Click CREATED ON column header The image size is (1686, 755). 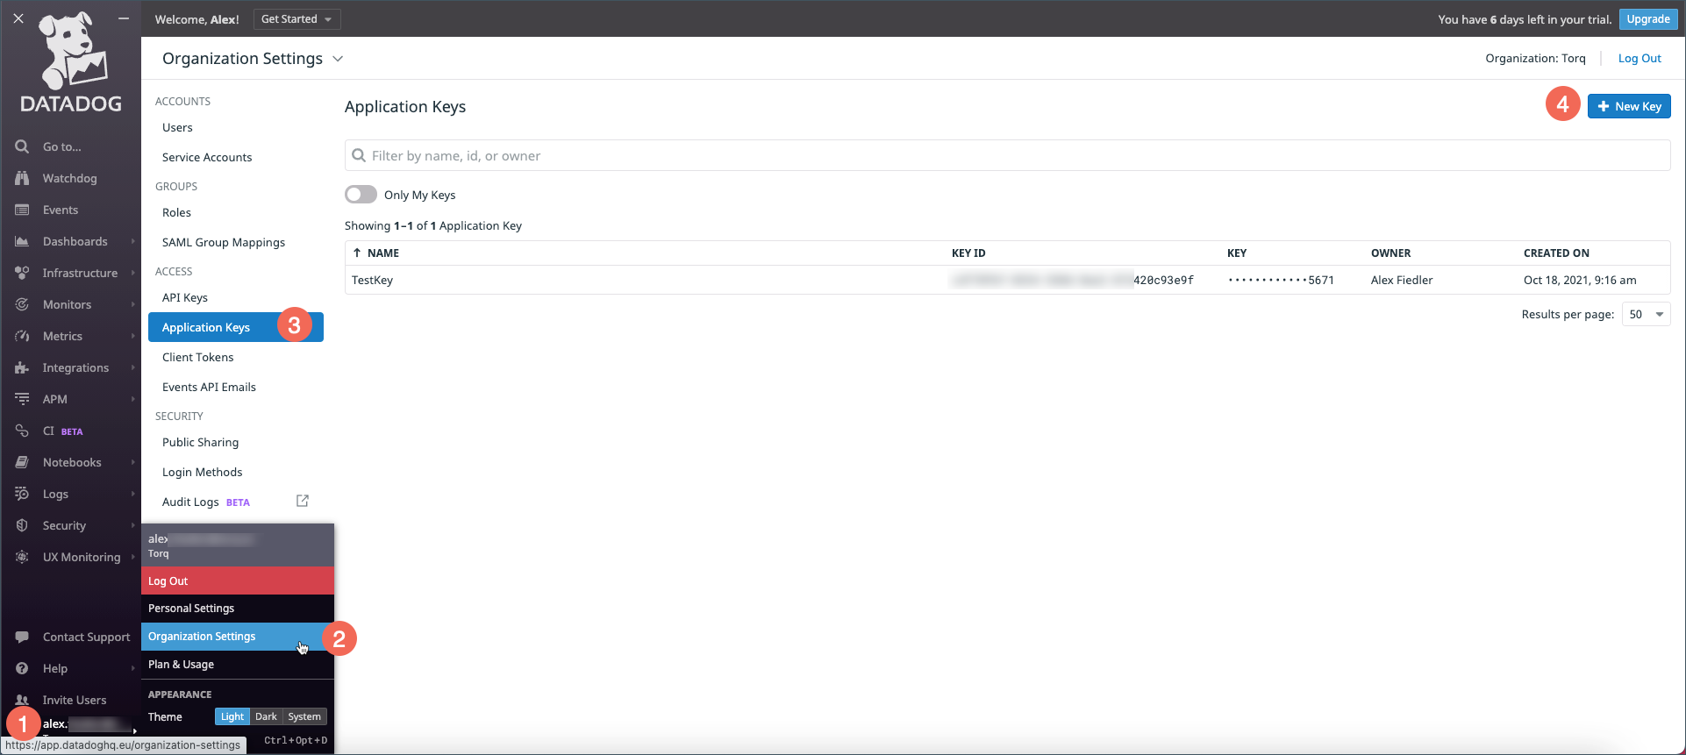coord(1556,253)
